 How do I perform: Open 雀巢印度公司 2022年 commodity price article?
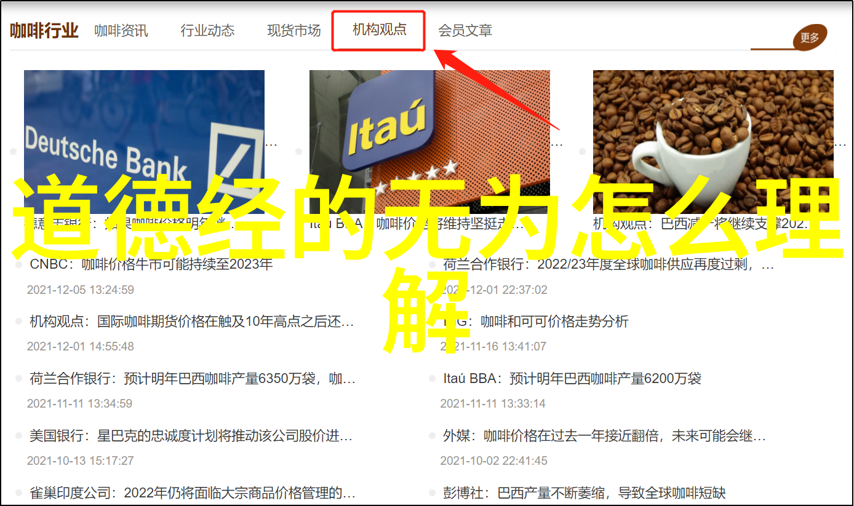click(x=193, y=492)
